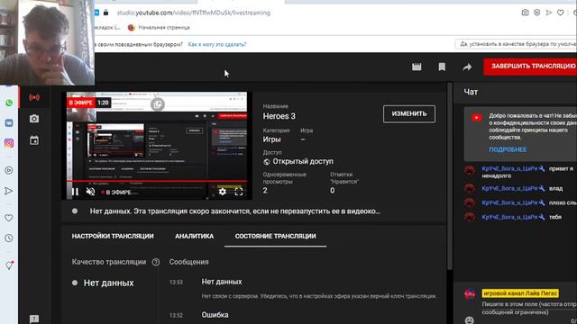Image resolution: width=577 pixels, height=324 pixels.
Task: Seek on the red preview progress bar
Action: point(157,181)
